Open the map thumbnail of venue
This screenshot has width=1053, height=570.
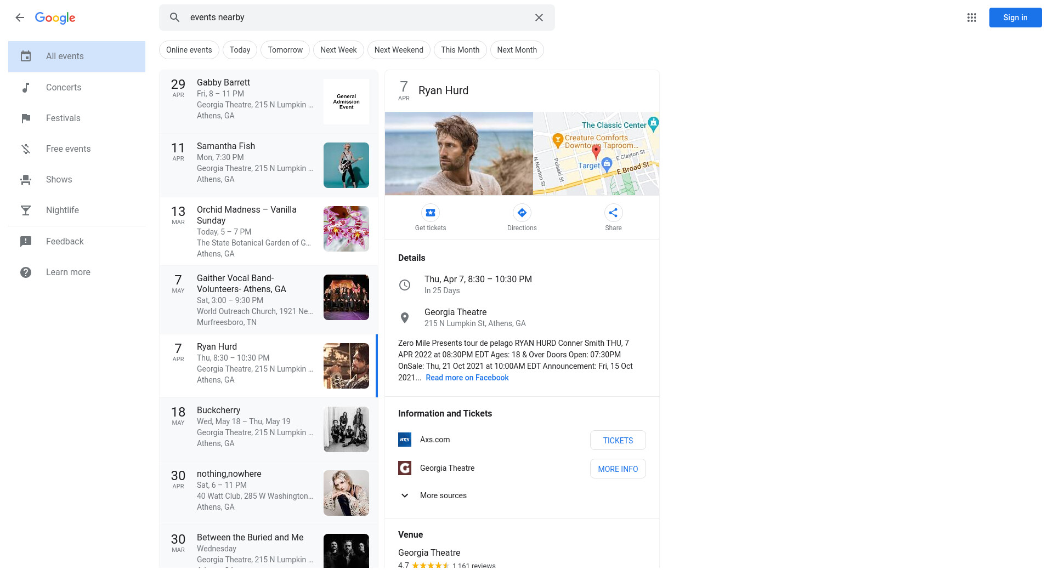[596, 154]
